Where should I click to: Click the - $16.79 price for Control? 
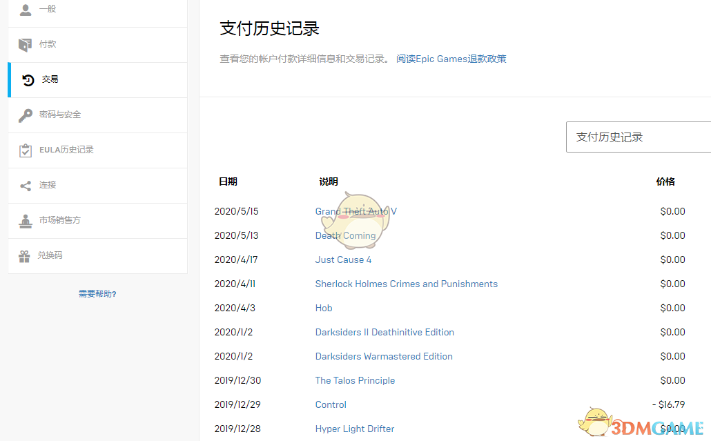tap(668, 404)
